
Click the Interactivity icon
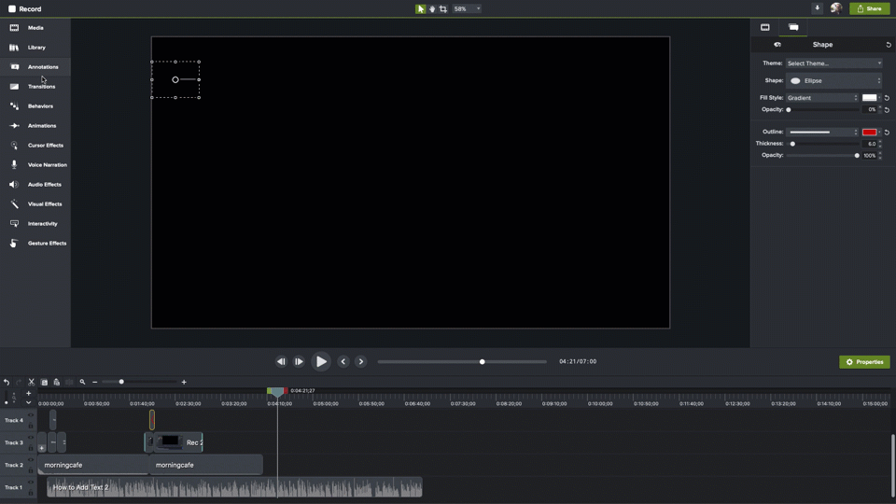(x=14, y=223)
